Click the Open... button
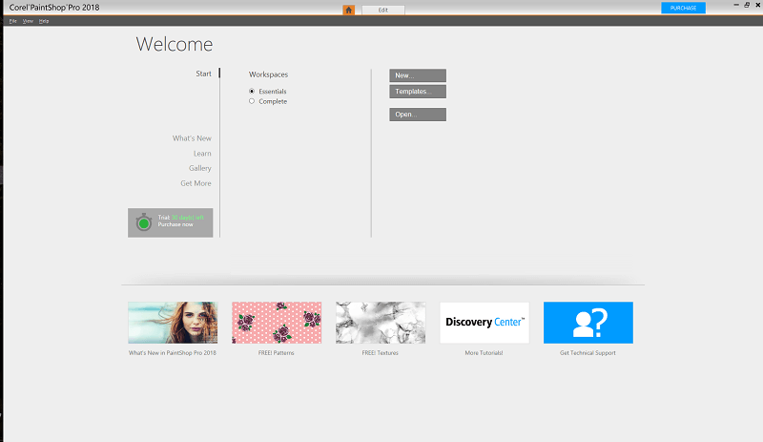This screenshot has width=763, height=442. click(x=418, y=115)
